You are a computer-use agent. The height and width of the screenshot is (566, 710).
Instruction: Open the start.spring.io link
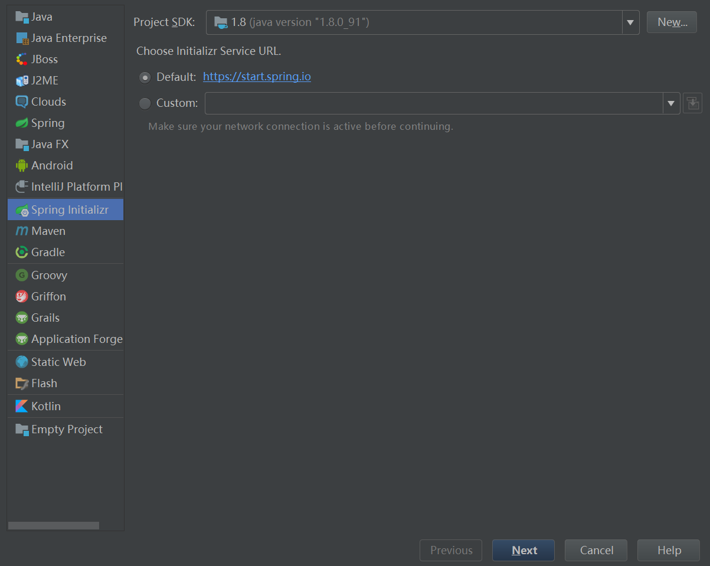(x=257, y=77)
